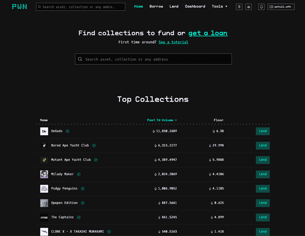Click the volume value 887.5661

click(169, 203)
